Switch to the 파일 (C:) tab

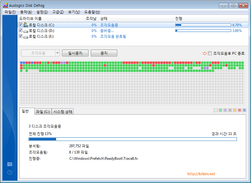click(43, 112)
